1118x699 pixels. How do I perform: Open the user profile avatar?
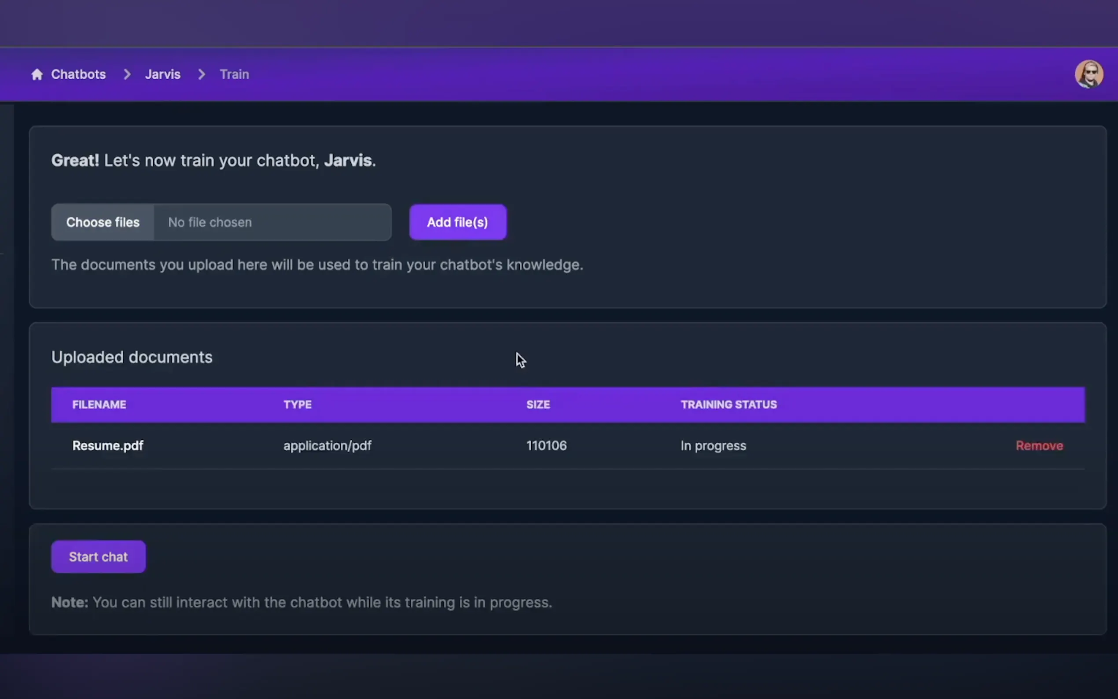pos(1089,74)
